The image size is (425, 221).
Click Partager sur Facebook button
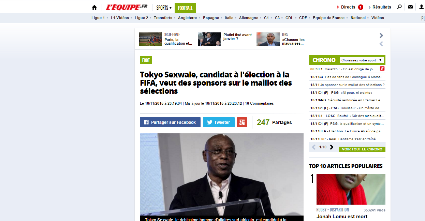pyautogui.click(x=170, y=122)
